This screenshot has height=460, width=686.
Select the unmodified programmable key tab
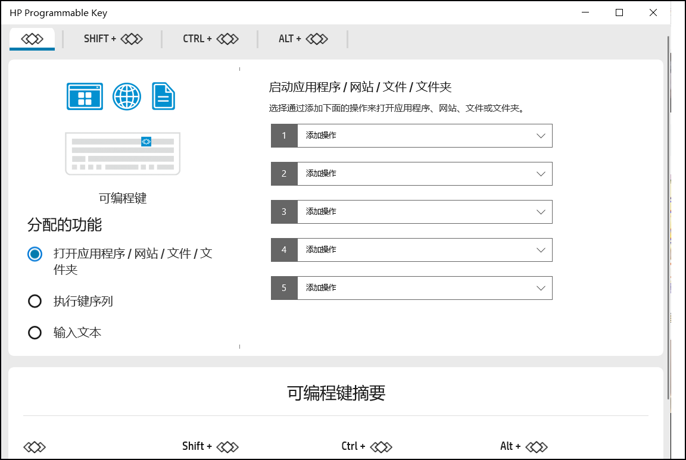point(32,39)
